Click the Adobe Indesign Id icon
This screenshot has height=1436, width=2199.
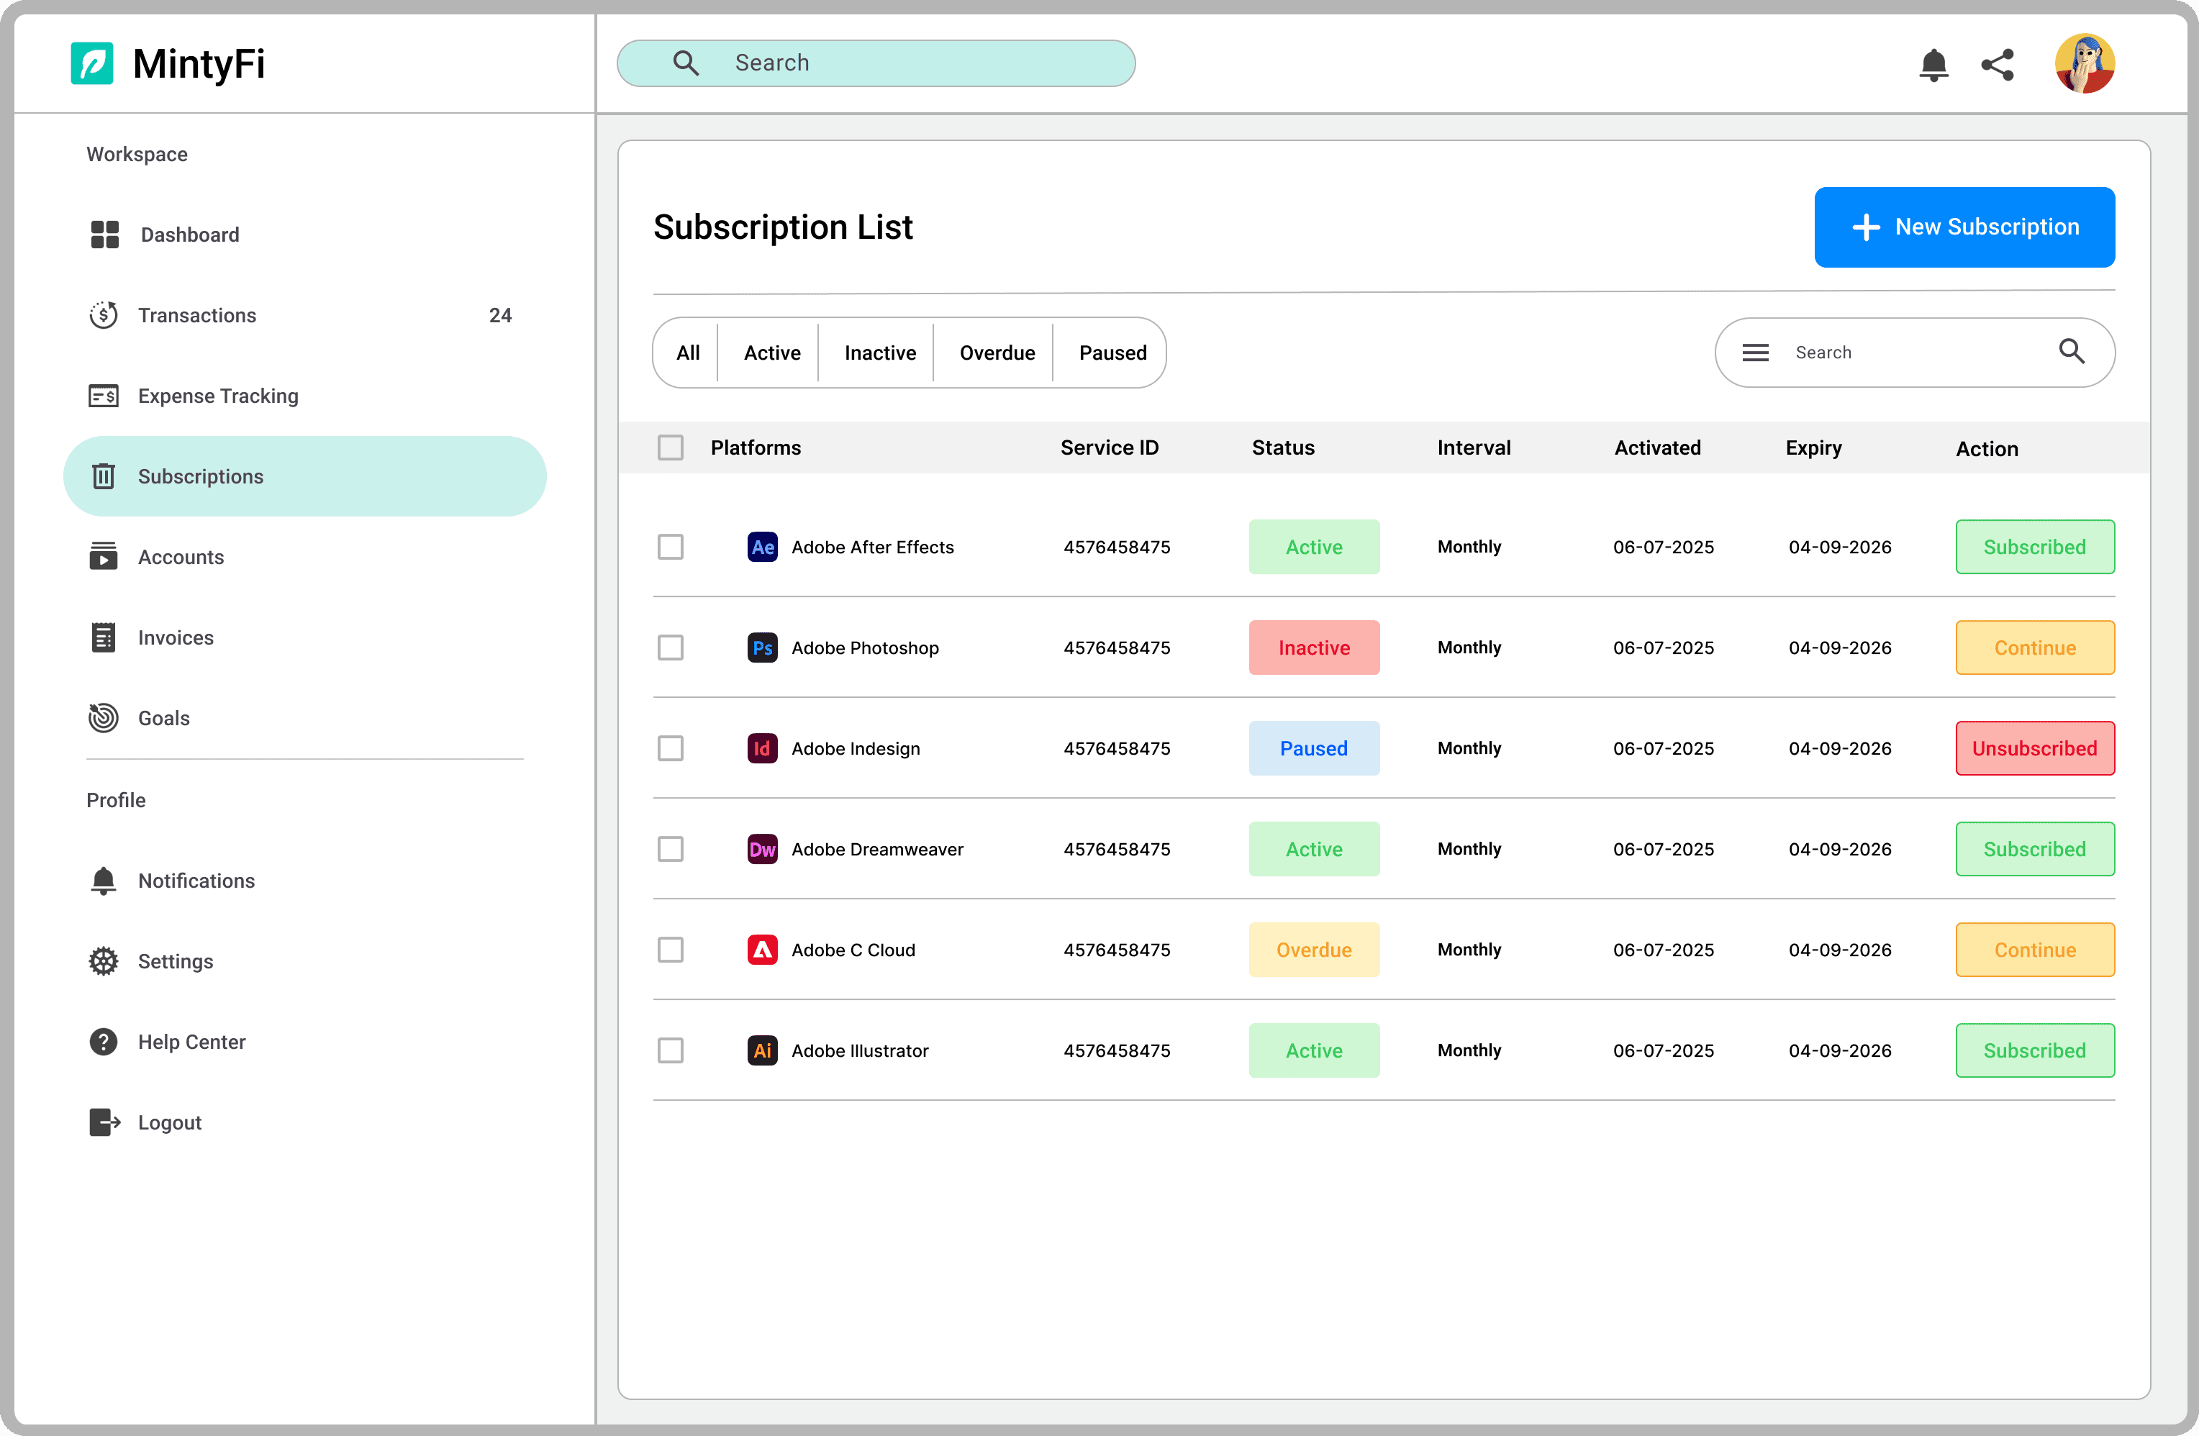click(762, 748)
